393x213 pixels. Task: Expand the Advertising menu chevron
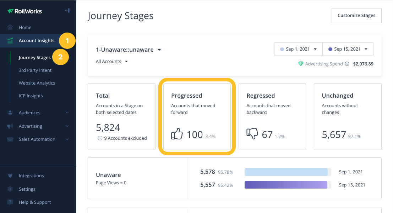click(x=67, y=126)
